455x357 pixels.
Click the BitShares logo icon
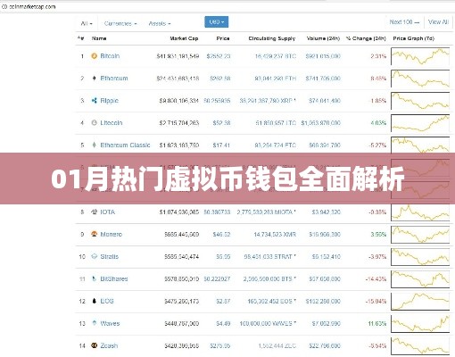click(95, 278)
